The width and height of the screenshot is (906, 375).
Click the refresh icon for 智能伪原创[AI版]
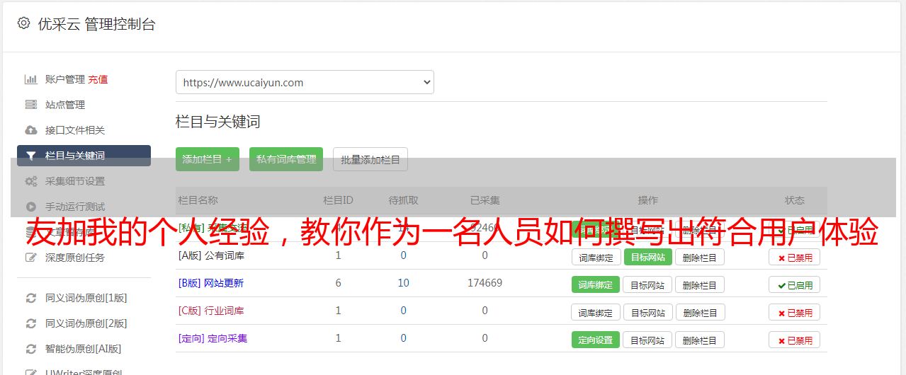point(30,349)
